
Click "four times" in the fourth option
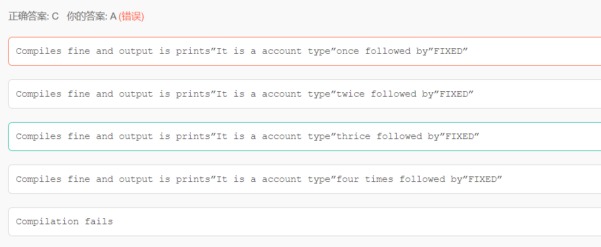pyautogui.click(x=365, y=179)
